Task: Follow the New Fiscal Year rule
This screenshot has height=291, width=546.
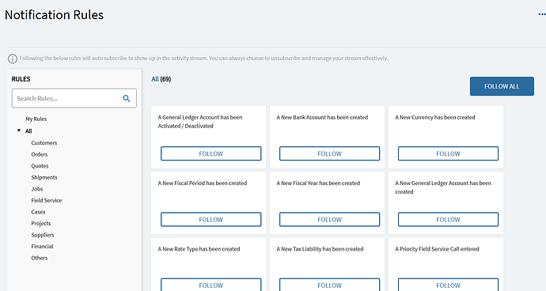Action: [x=329, y=219]
